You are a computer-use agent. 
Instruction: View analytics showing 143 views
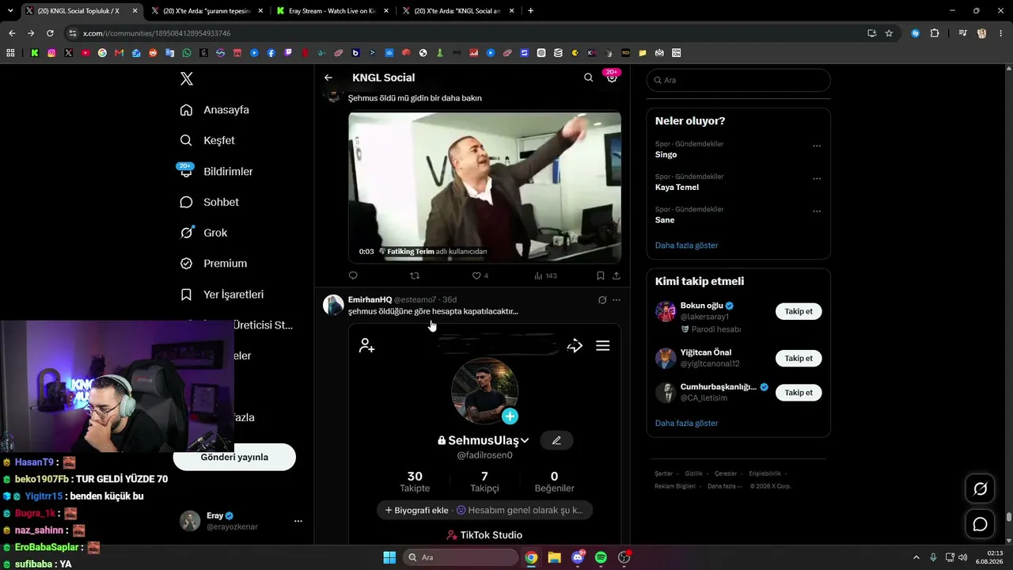coord(546,275)
